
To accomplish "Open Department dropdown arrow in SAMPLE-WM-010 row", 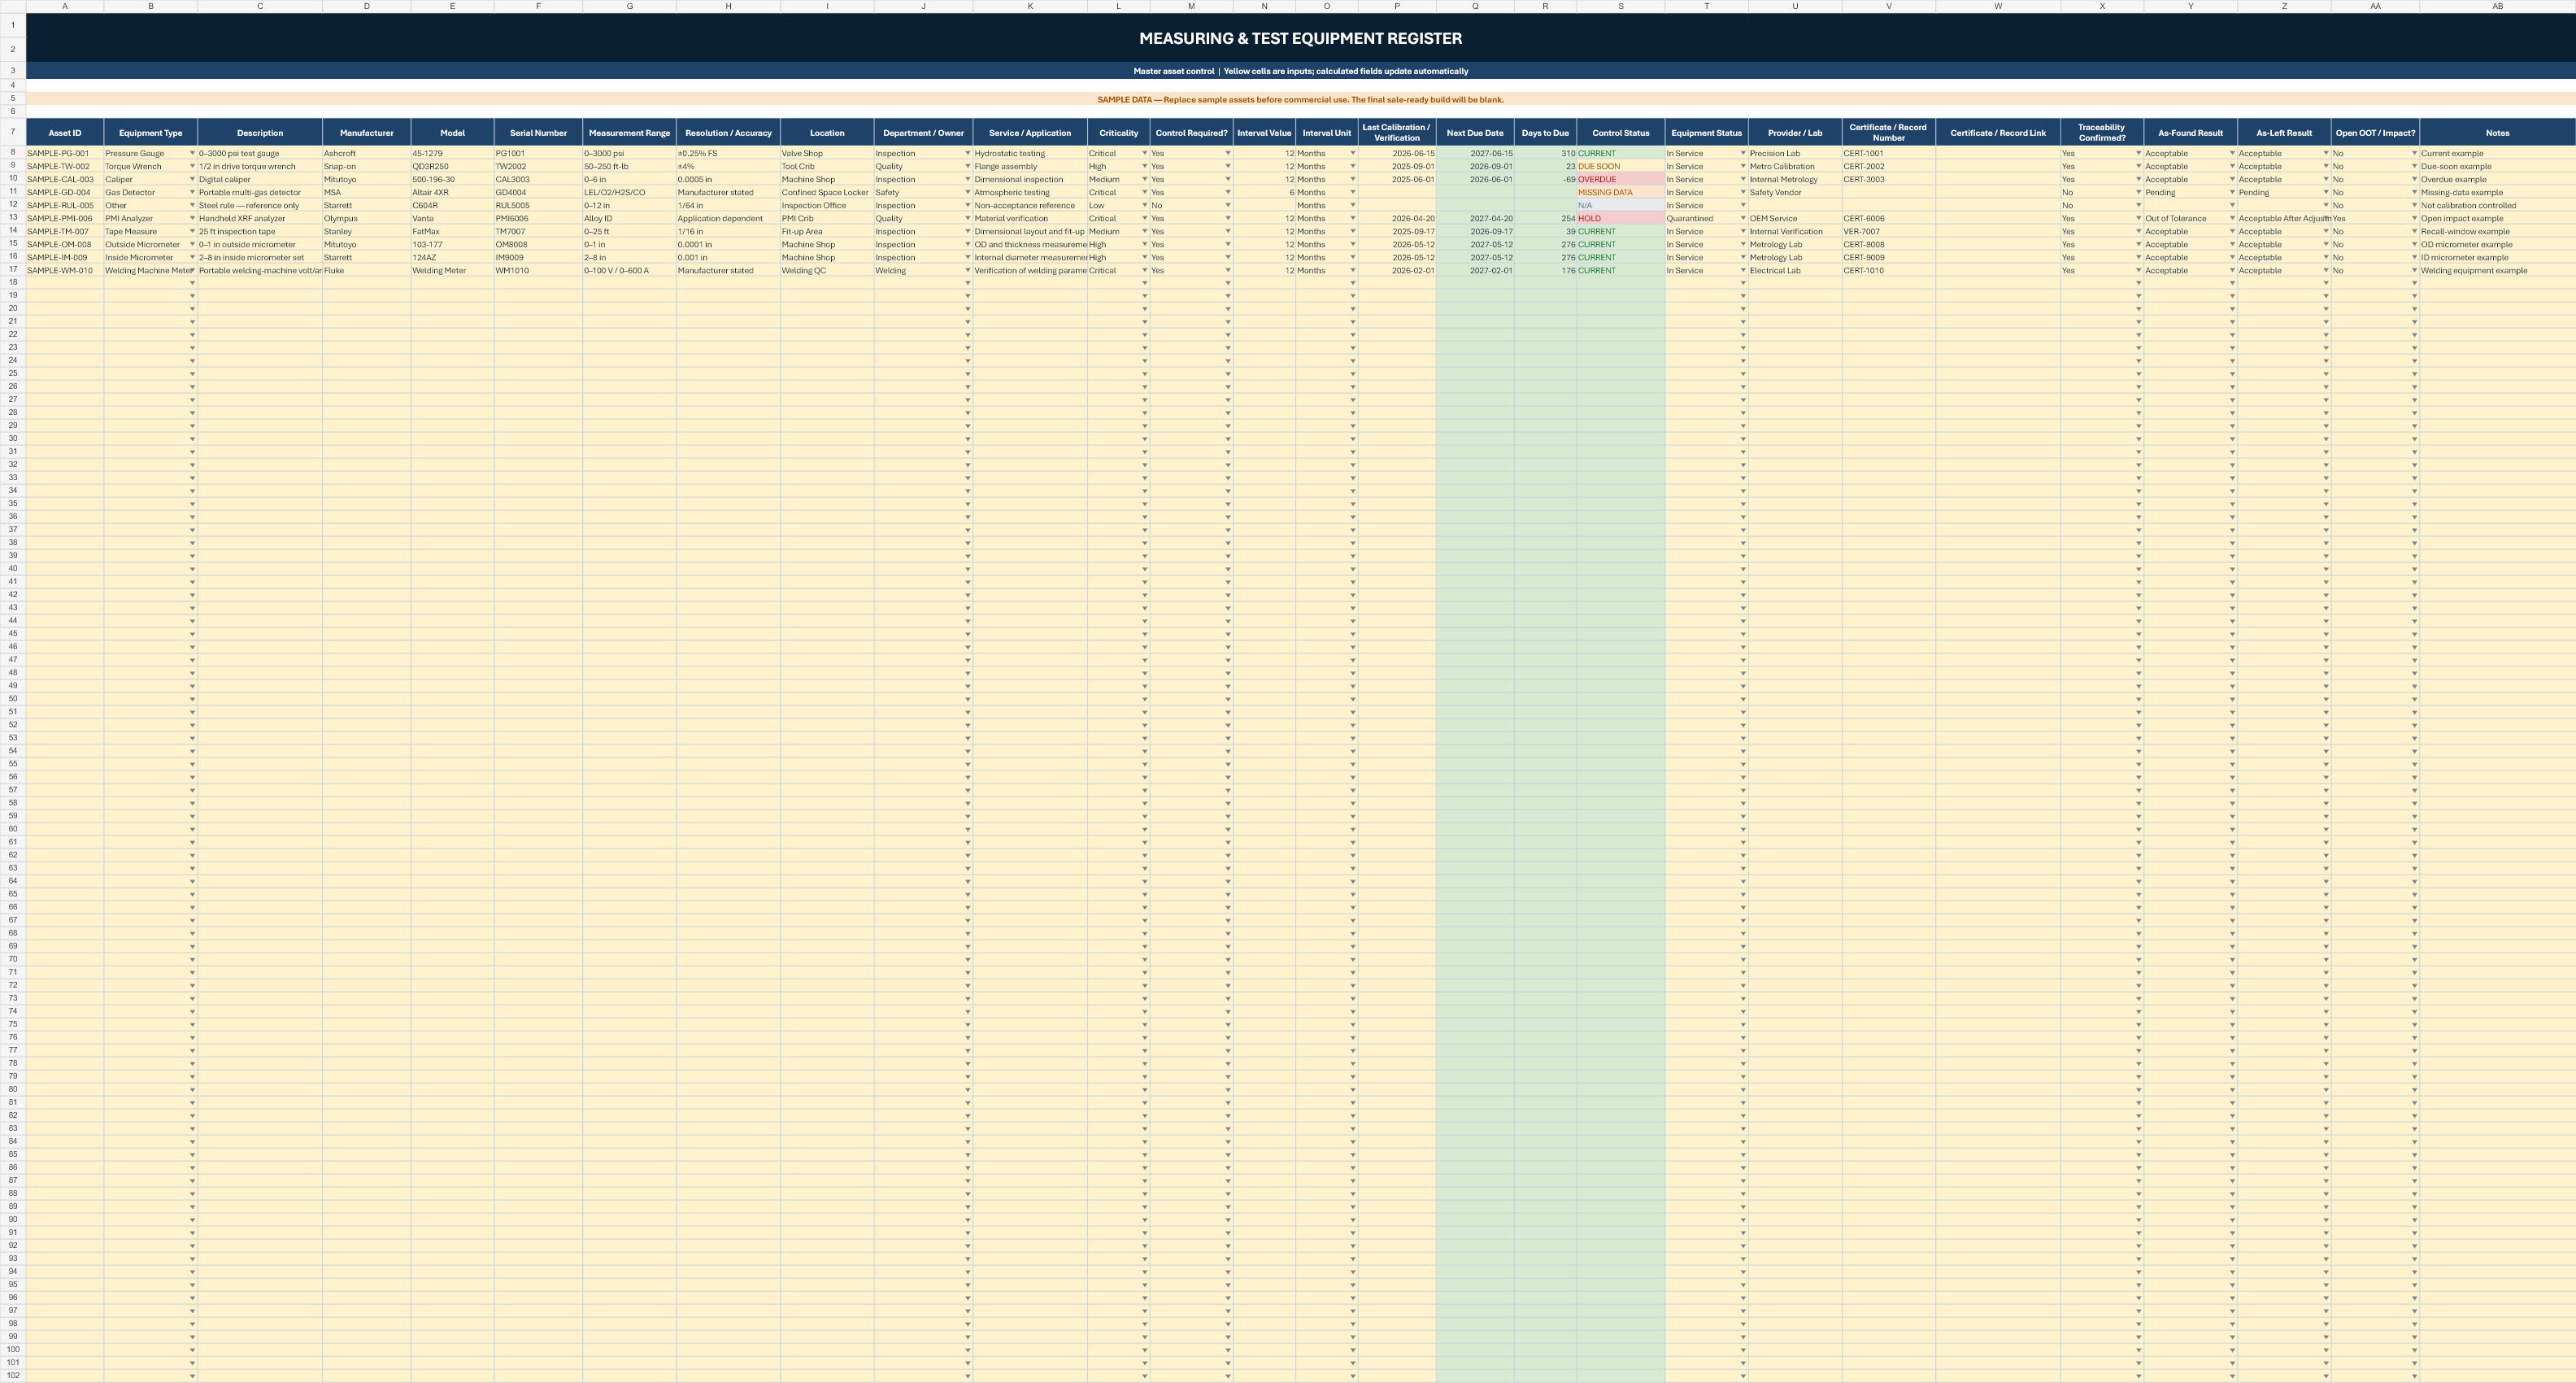I will point(967,271).
